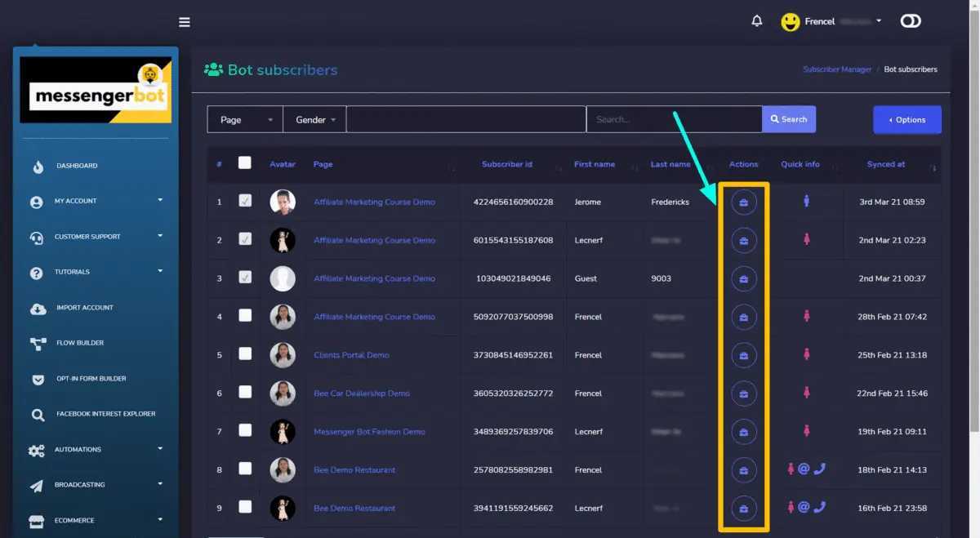The height and width of the screenshot is (538, 980).
Task: Click the empty filter field next to Gender
Action: [466, 119]
